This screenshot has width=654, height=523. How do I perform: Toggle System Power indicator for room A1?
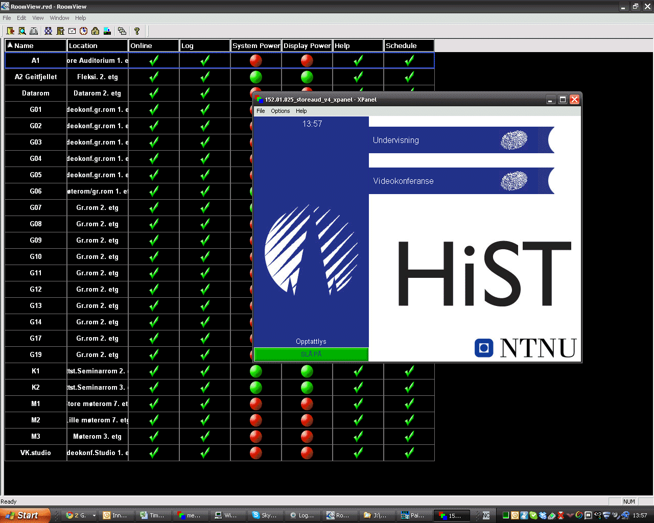(256, 60)
